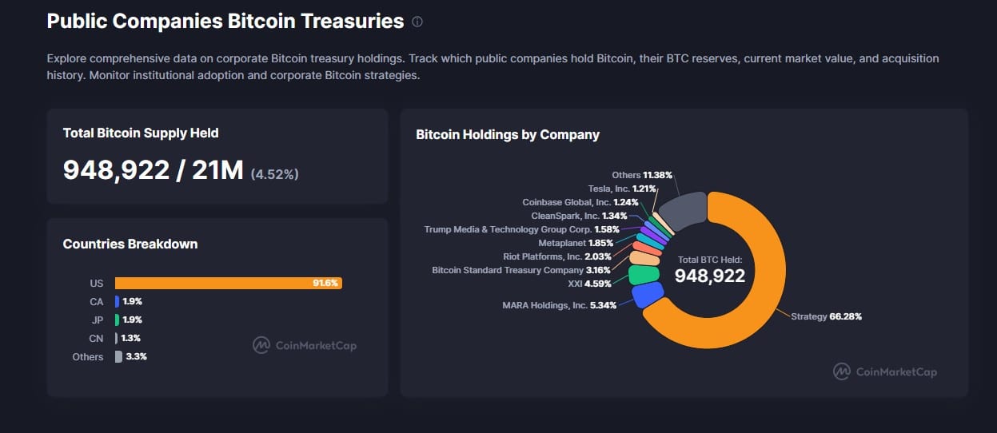Select the orange US bar in Countries Breakdown
The image size is (997, 433).
pos(228,283)
